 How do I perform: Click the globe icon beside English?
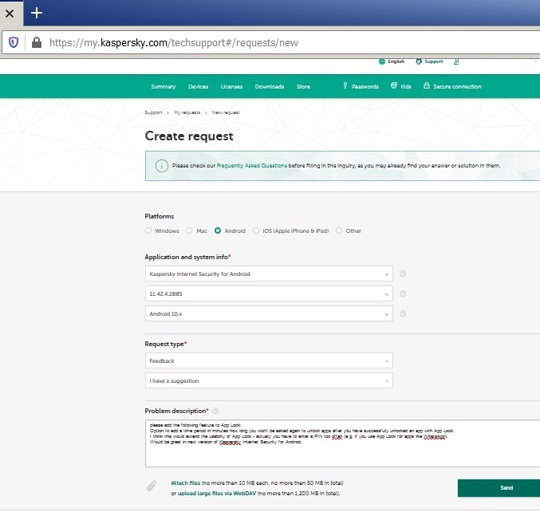click(x=381, y=61)
